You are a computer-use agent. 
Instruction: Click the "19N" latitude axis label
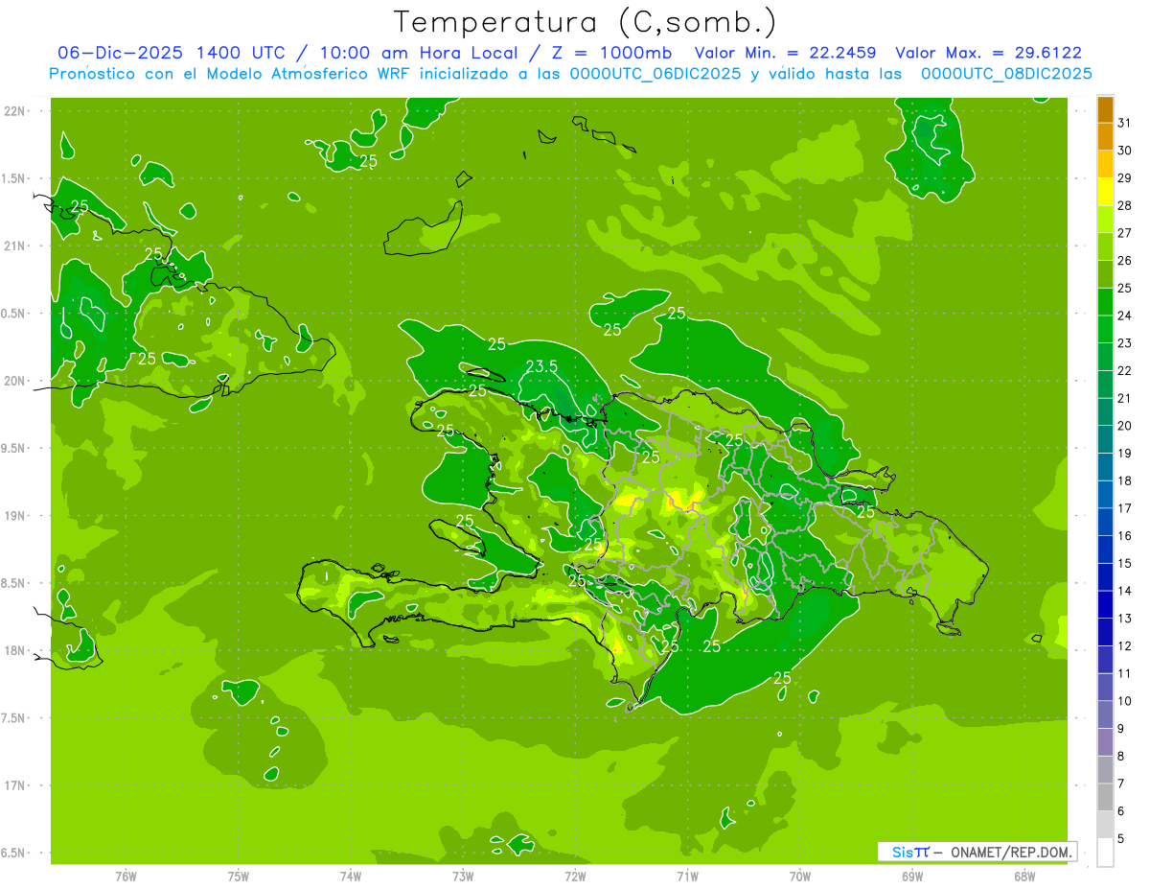click(13, 516)
